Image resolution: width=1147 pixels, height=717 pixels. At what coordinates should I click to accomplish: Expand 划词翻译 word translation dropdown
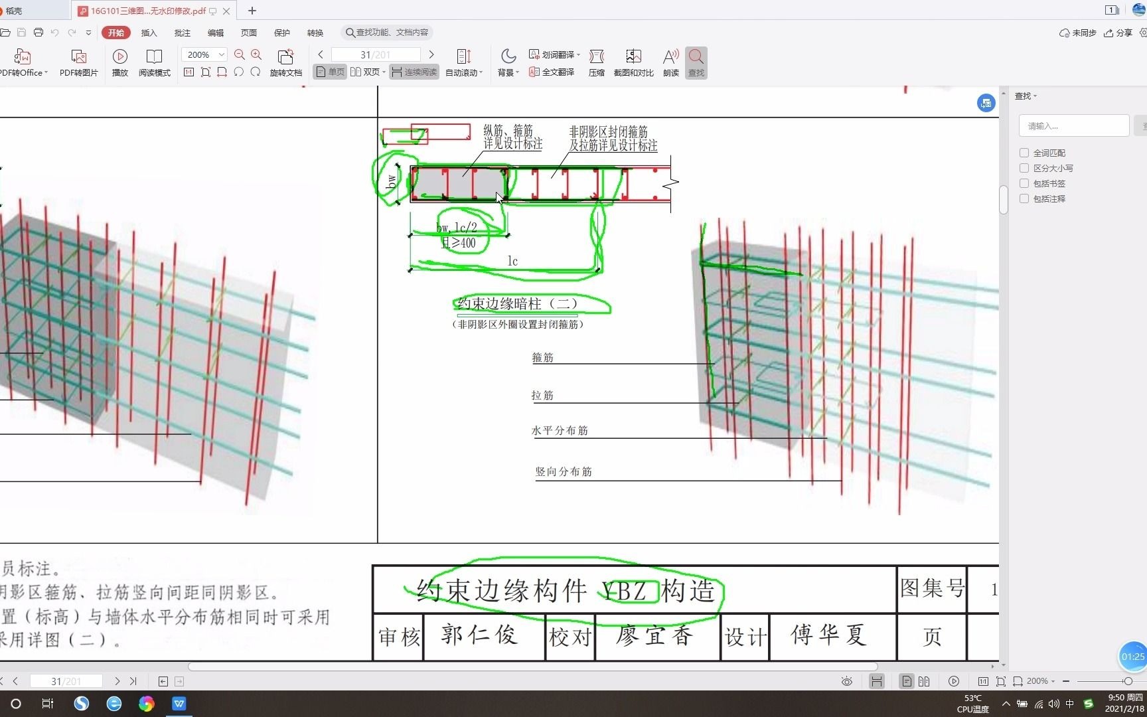(x=578, y=54)
